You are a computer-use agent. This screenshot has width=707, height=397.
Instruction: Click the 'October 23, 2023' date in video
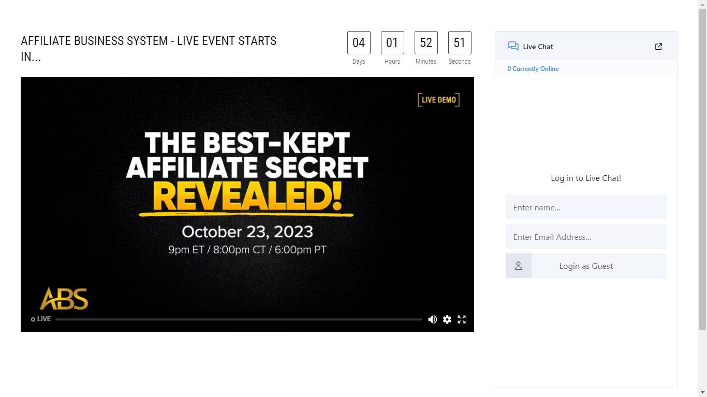coord(247,231)
